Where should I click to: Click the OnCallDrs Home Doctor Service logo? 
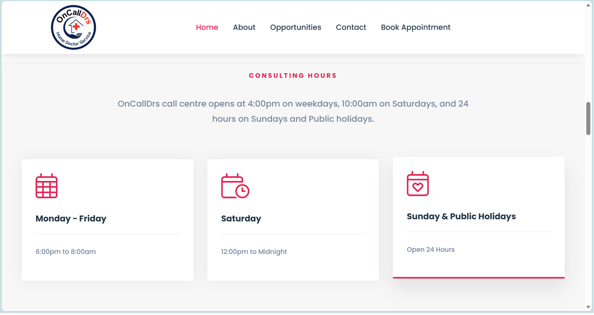tap(74, 27)
